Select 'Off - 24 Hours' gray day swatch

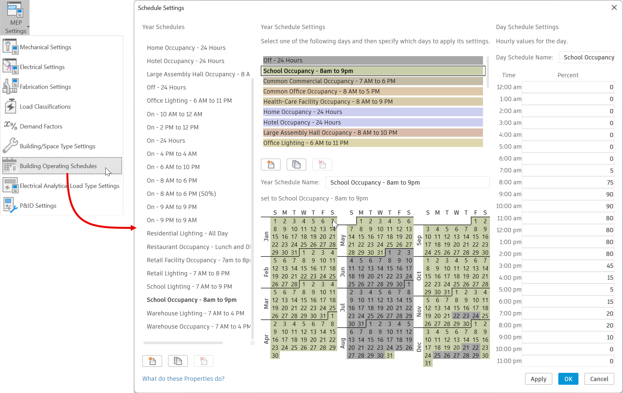tap(373, 60)
